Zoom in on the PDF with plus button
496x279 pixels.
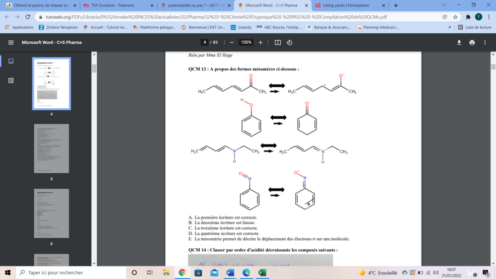tap(260, 42)
